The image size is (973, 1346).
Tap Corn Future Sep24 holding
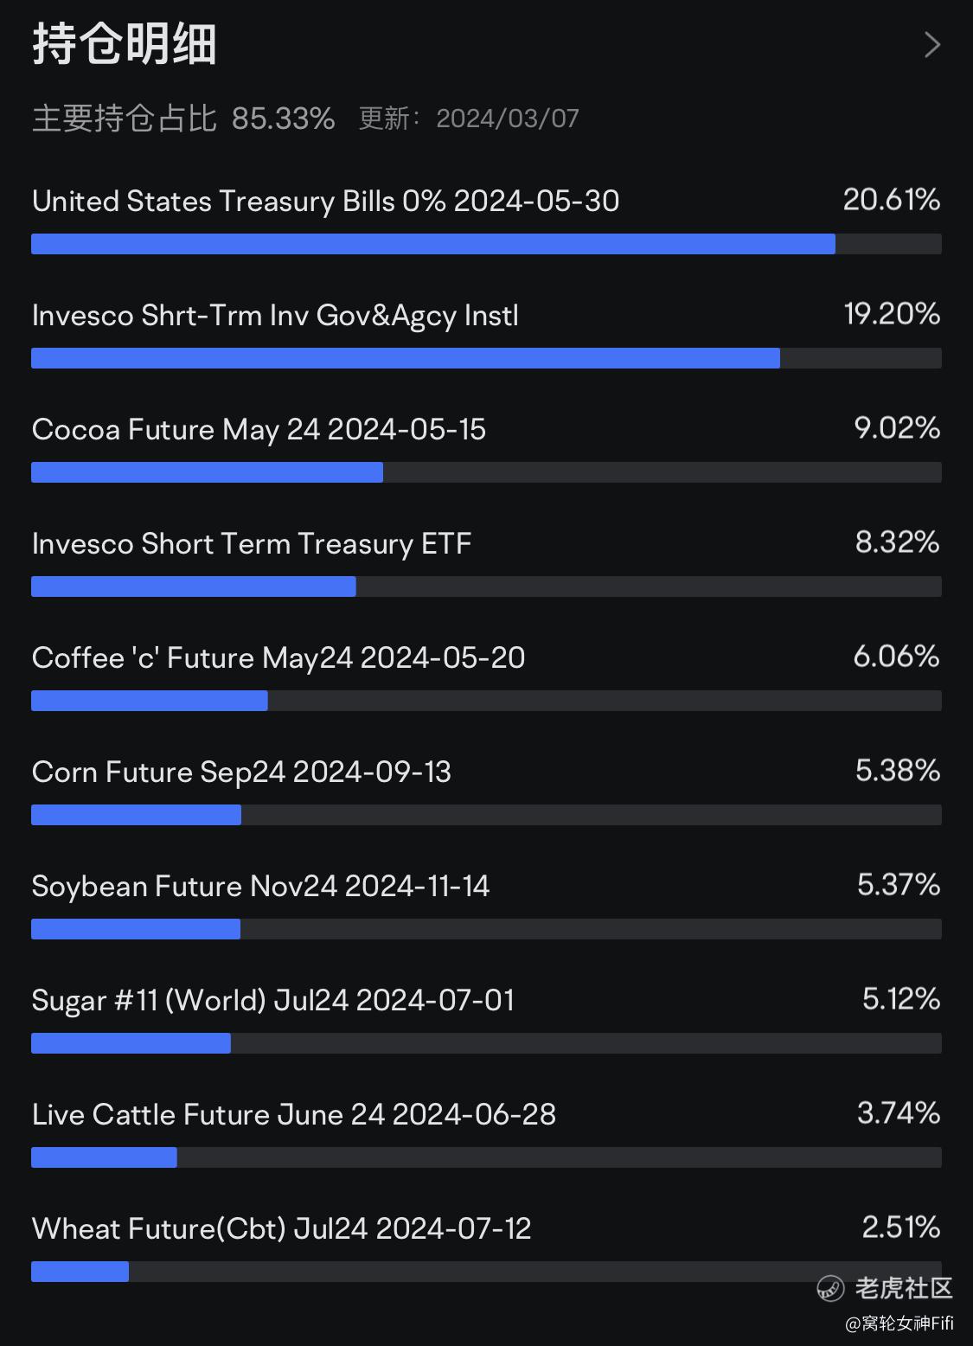pyautogui.click(x=241, y=772)
